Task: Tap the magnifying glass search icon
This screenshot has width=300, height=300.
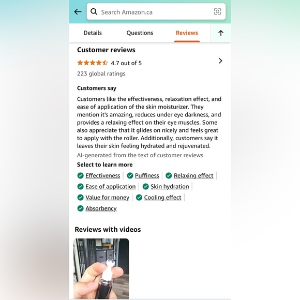Action: (94, 12)
